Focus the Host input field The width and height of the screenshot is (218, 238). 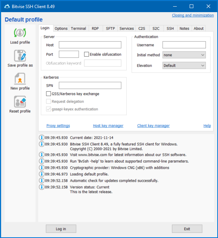(x=90, y=45)
